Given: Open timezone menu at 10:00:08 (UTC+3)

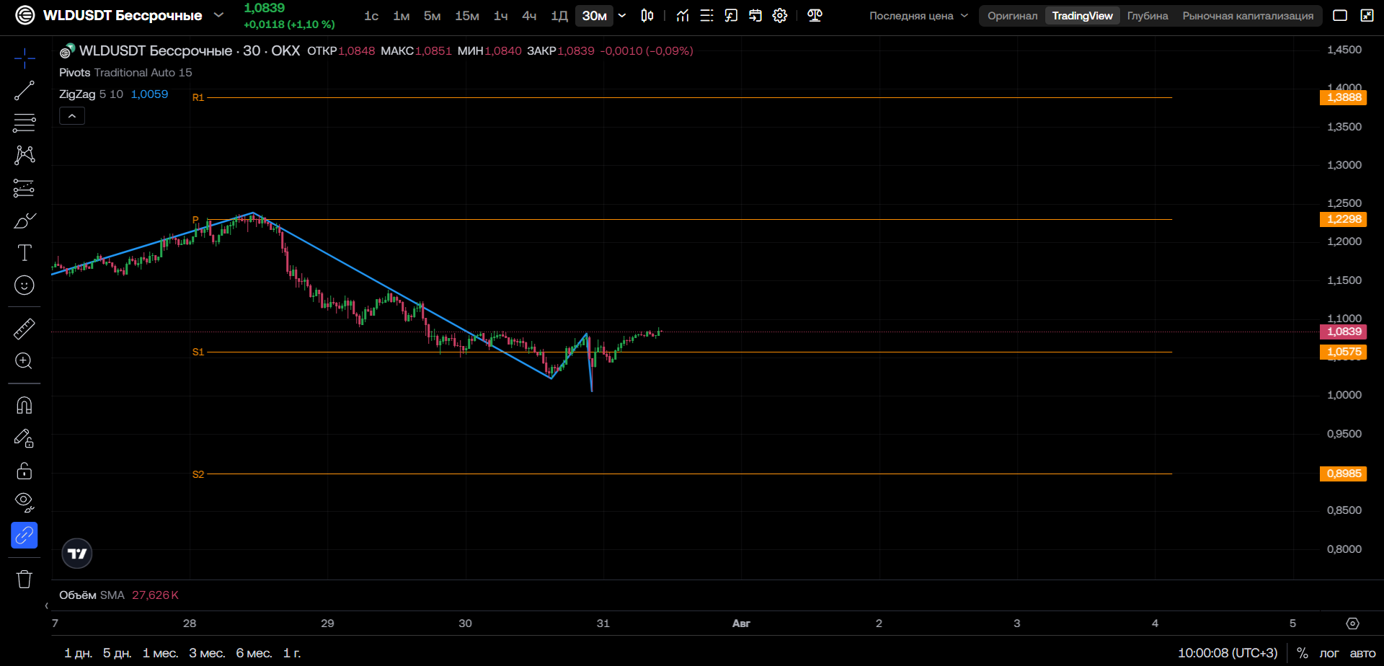Looking at the screenshot, I should point(1228,653).
